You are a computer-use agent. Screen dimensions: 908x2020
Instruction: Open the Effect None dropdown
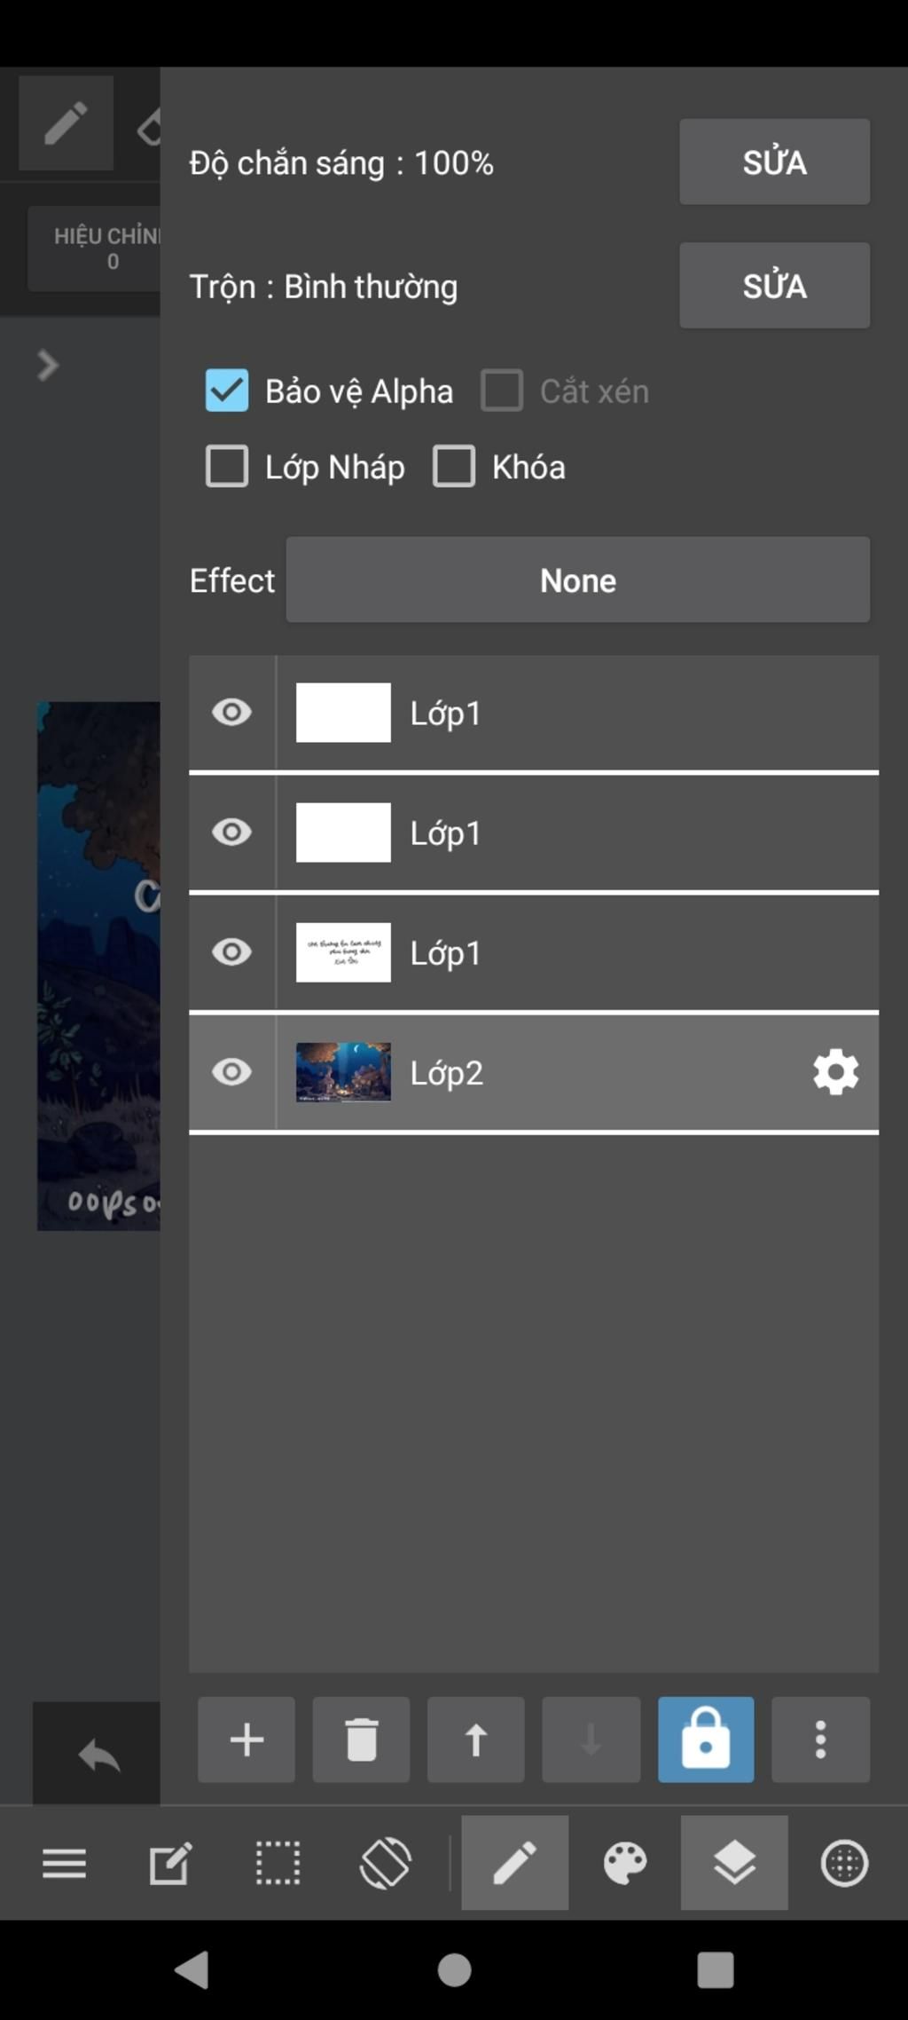pos(577,580)
